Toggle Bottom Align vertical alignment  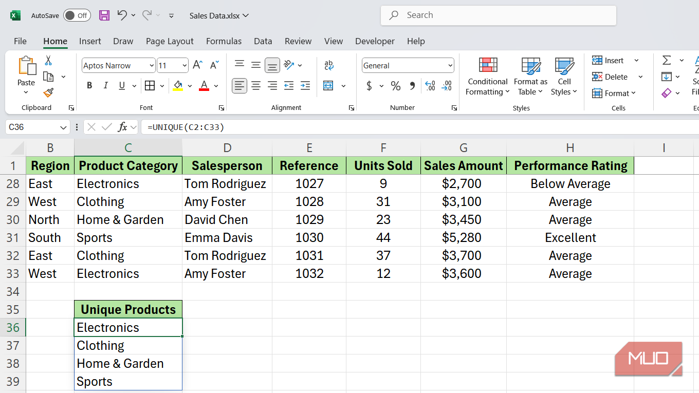[272, 65]
